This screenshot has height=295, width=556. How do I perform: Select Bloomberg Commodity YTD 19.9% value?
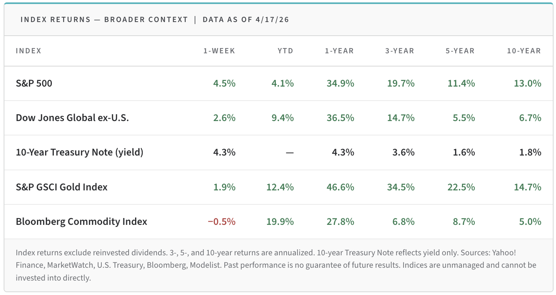[280, 221]
